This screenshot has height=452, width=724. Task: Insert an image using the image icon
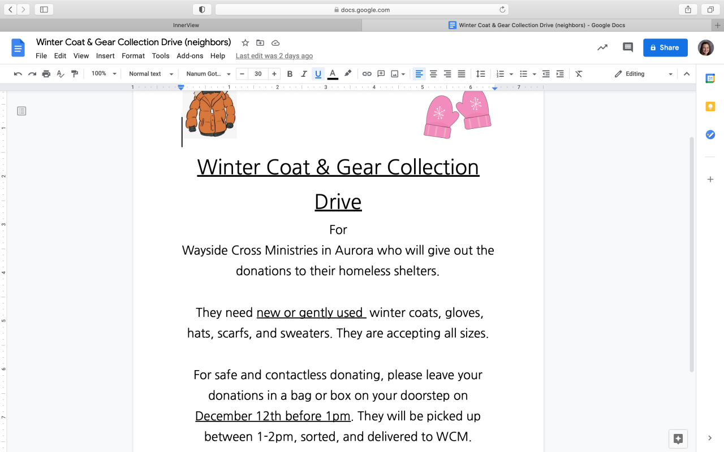395,74
